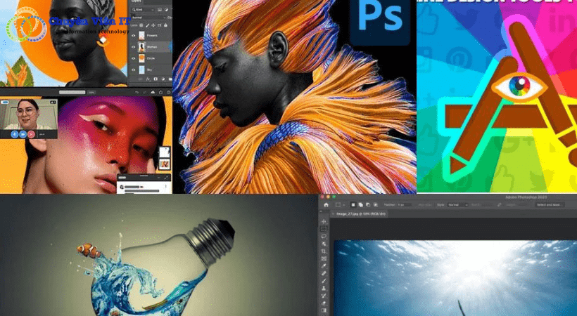Click the Flowers layer thumbnail

point(141,36)
